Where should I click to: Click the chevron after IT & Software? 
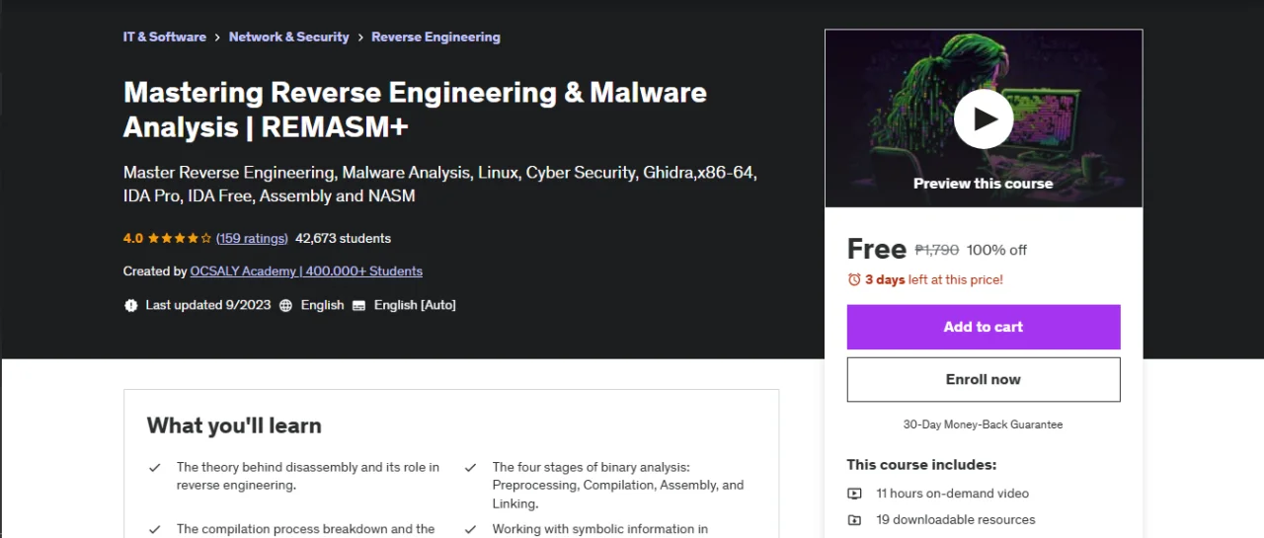click(x=217, y=38)
